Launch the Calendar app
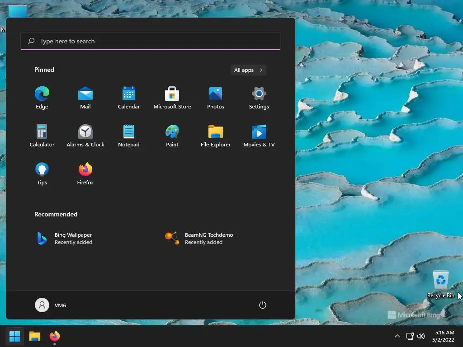The height and width of the screenshot is (347, 463). (129, 98)
